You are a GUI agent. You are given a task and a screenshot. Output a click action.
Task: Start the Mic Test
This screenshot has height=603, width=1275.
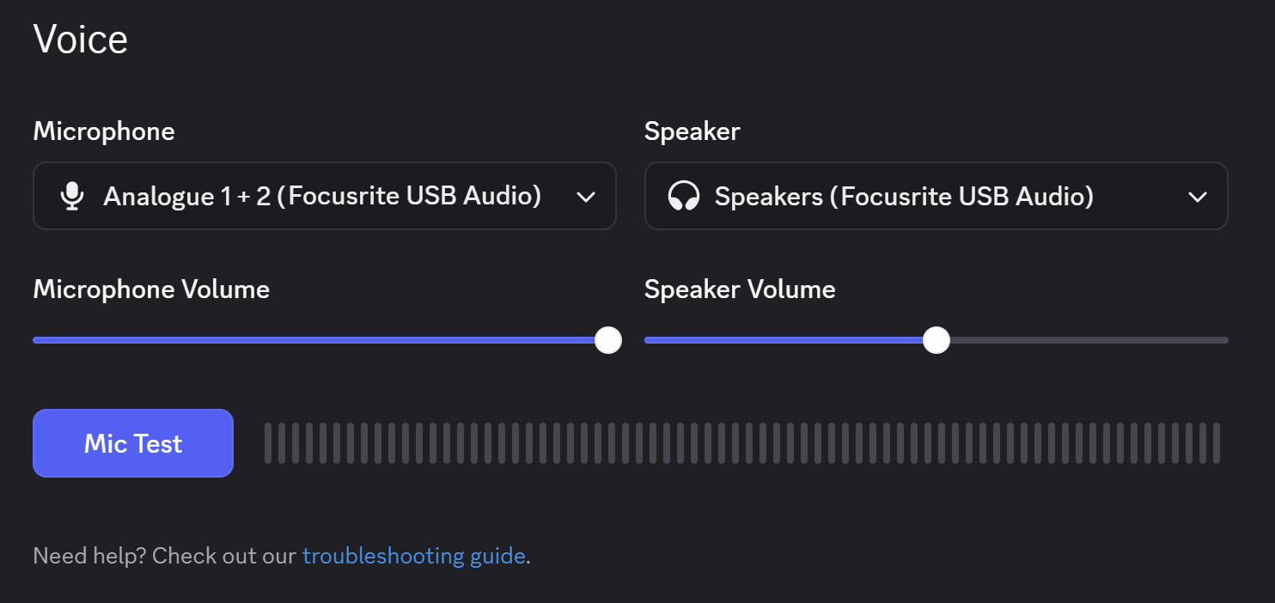(133, 443)
